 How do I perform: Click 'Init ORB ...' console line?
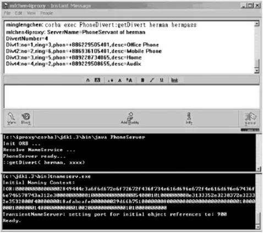click(x=21, y=144)
